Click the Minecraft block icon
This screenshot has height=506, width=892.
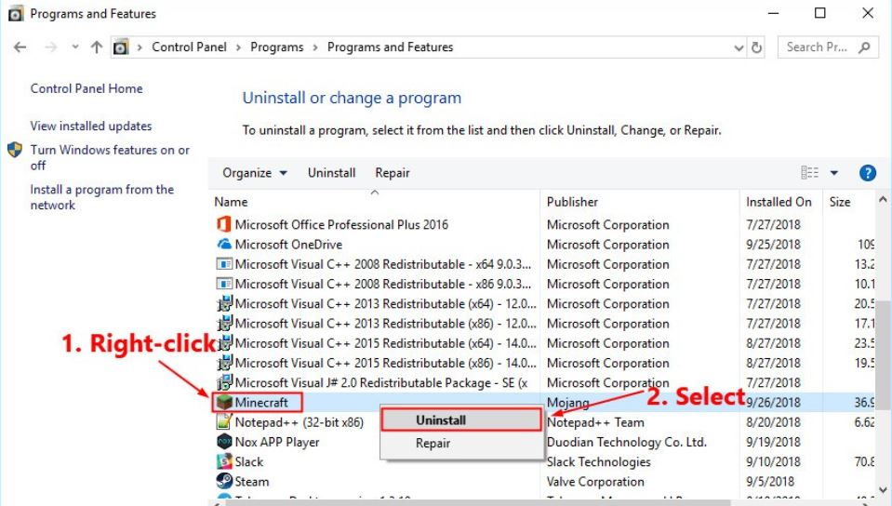[224, 403]
